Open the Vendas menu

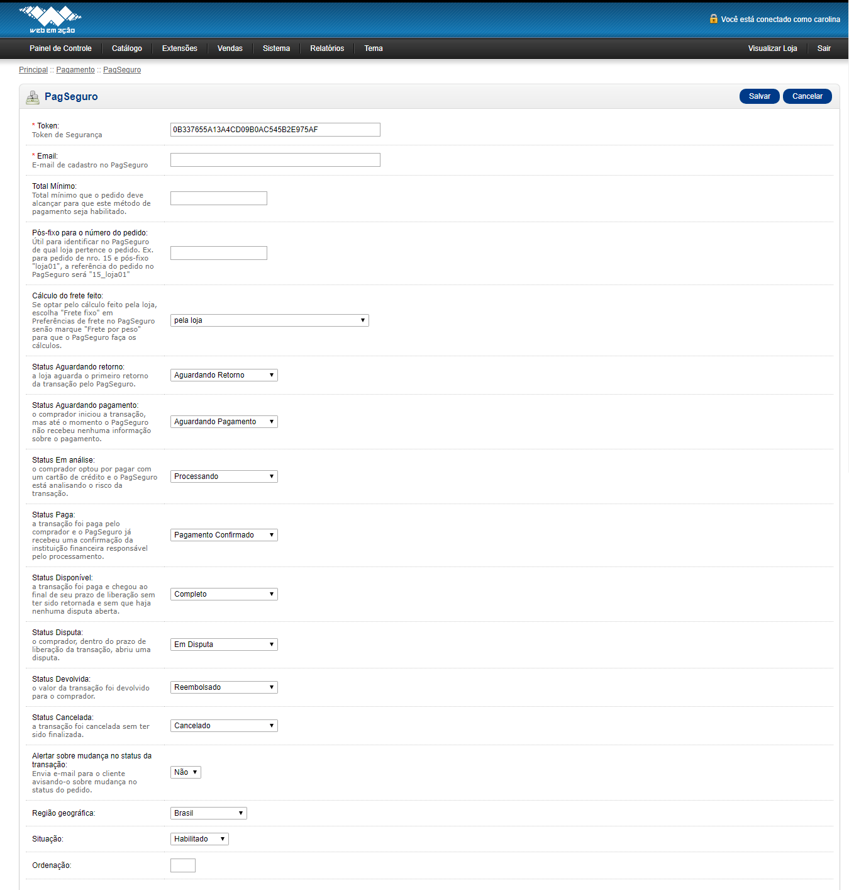tap(230, 48)
